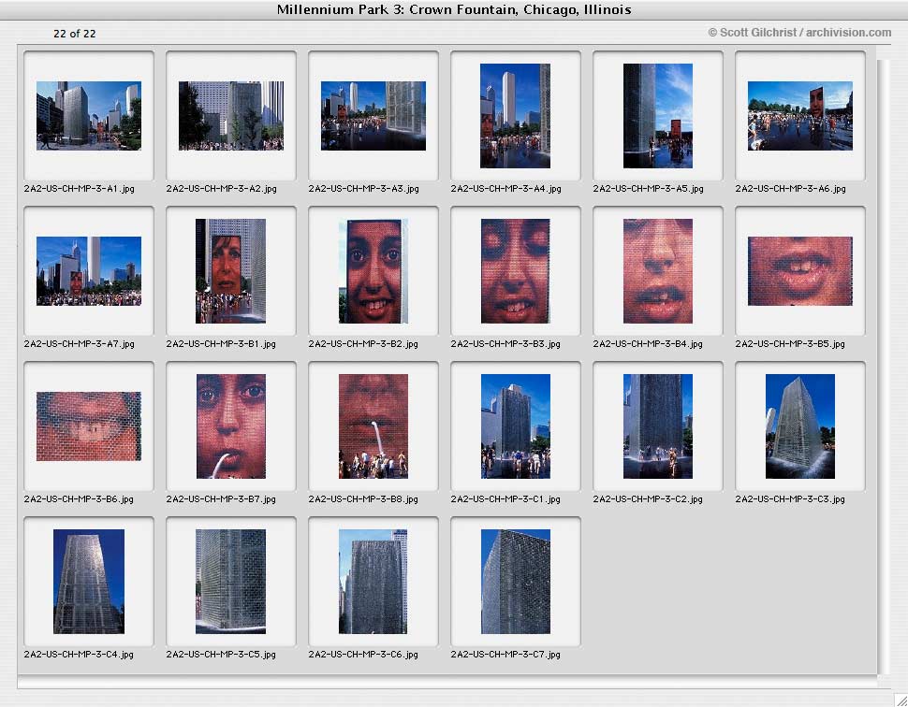Open thumbnail 2A2-US-CH-MP-3-C3.jpg
908x707 pixels.
pos(800,426)
